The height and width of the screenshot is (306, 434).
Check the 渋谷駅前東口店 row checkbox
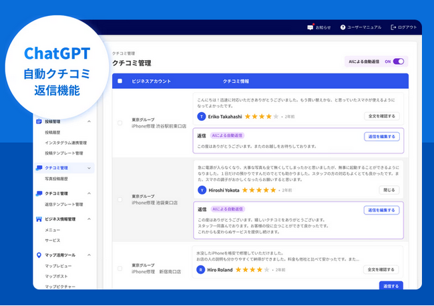point(120,123)
